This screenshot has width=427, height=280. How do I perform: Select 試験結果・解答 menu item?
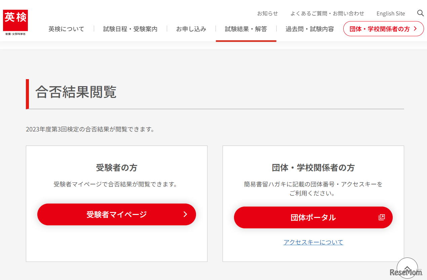tap(246, 29)
